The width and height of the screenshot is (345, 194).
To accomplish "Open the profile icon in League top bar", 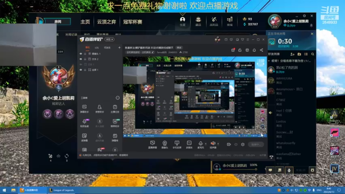I will click(x=182, y=21).
